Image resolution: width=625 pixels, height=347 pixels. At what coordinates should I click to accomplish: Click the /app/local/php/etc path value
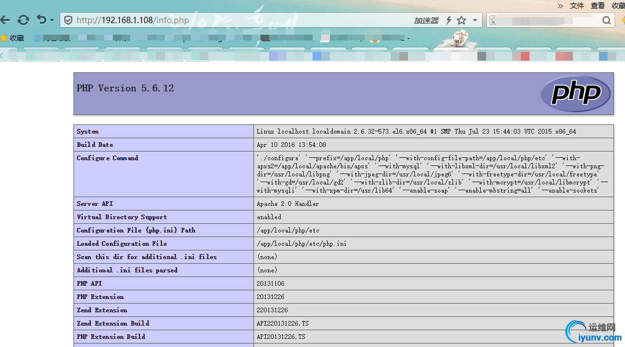coord(288,230)
